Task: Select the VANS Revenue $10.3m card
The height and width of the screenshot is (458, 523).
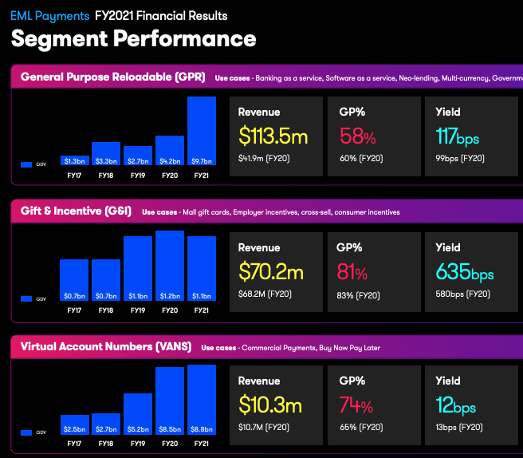Action: click(276, 405)
